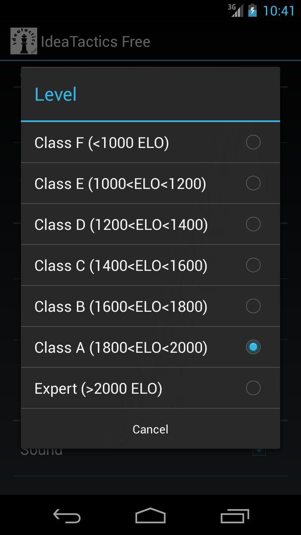Select the Class B radio button

click(253, 306)
